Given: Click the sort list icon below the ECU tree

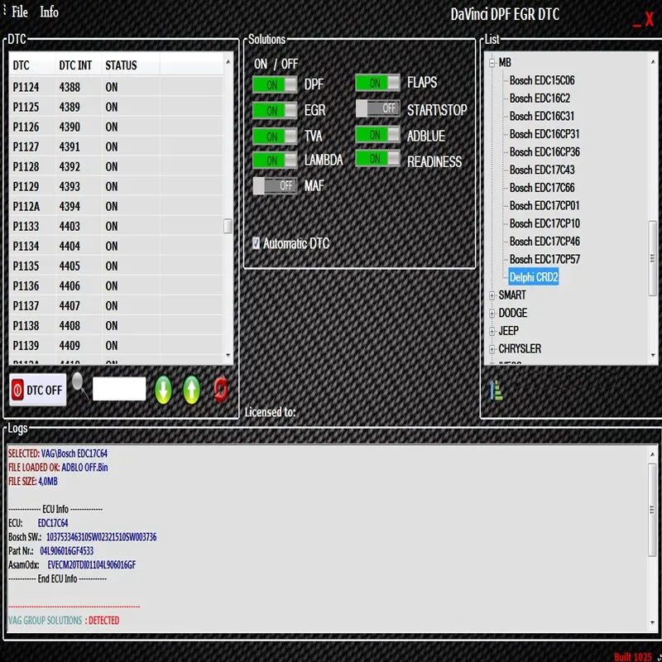Looking at the screenshot, I should point(494,392).
